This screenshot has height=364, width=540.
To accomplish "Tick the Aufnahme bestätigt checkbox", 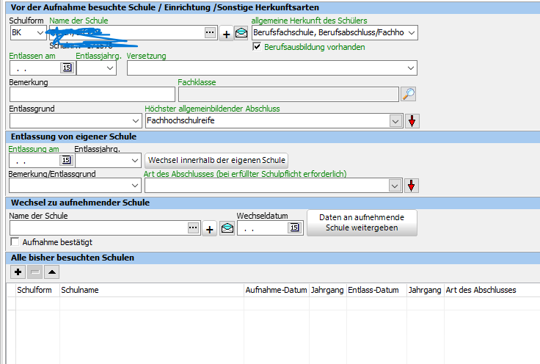I will (x=15, y=241).
